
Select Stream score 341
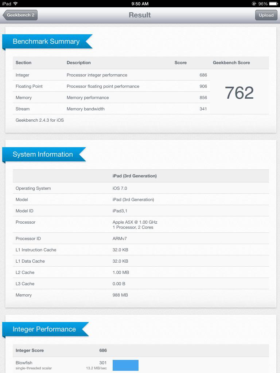point(203,109)
